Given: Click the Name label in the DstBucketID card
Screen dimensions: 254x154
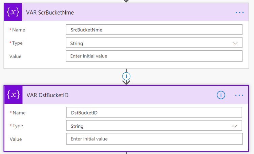Looking at the screenshot, I should [x=19, y=112].
